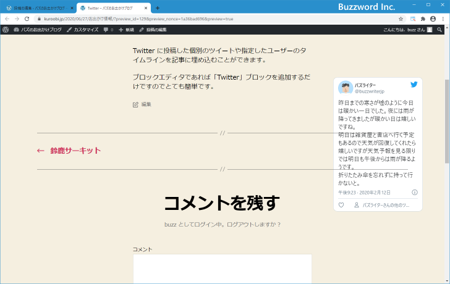
Task: Click 投稿の編集 in admin bar
Action: pos(153,30)
